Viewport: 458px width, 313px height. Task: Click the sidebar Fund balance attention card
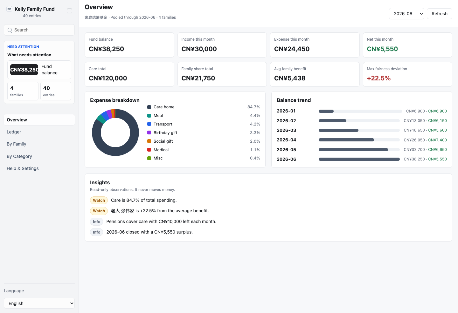39,70
